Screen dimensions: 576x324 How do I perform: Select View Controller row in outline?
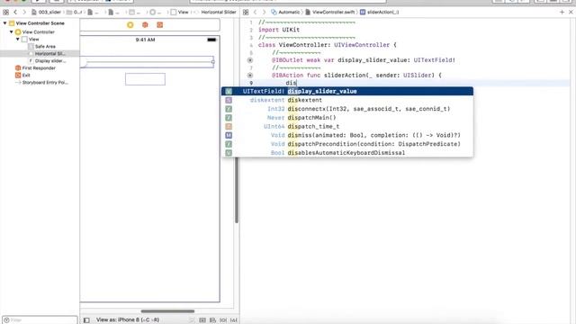40,32
